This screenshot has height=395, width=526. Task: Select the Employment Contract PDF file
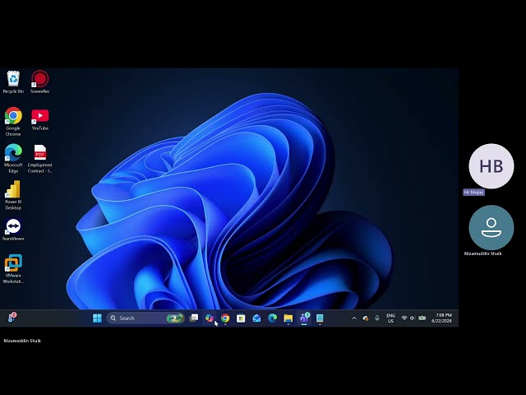(40, 159)
